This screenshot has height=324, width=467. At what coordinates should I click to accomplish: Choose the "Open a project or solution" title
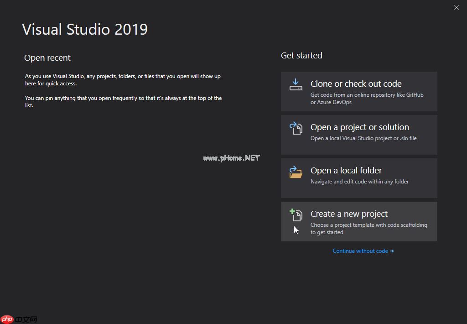pos(359,127)
